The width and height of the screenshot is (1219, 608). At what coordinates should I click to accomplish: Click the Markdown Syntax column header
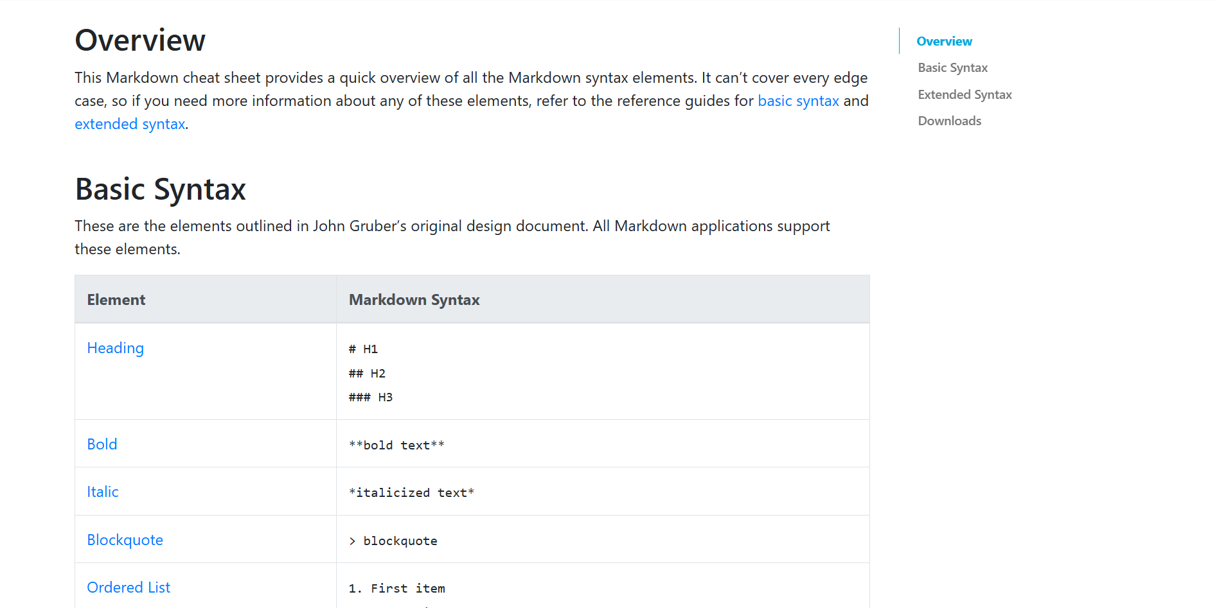[414, 300]
